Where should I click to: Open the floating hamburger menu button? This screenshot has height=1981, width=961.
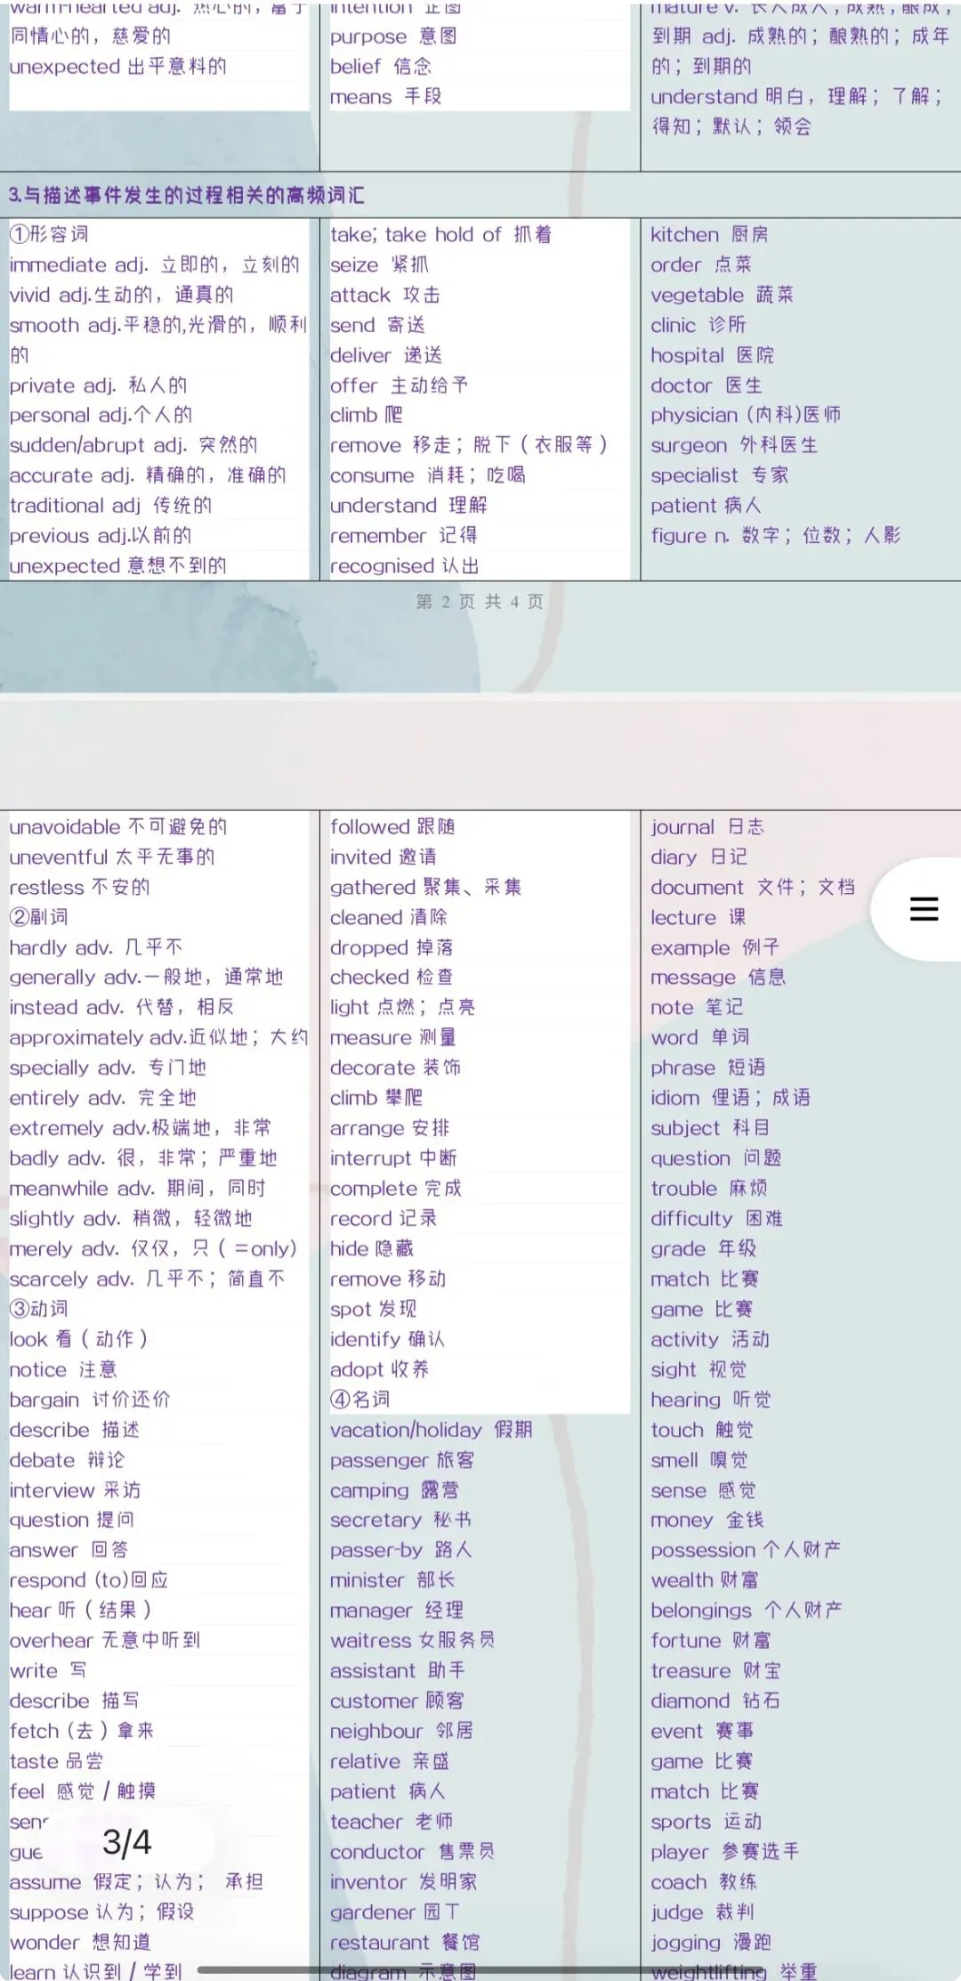(923, 909)
